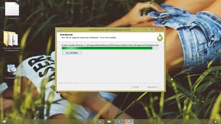Click Ver detalles button
The width and height of the screenshot is (221, 124).
[72, 53]
